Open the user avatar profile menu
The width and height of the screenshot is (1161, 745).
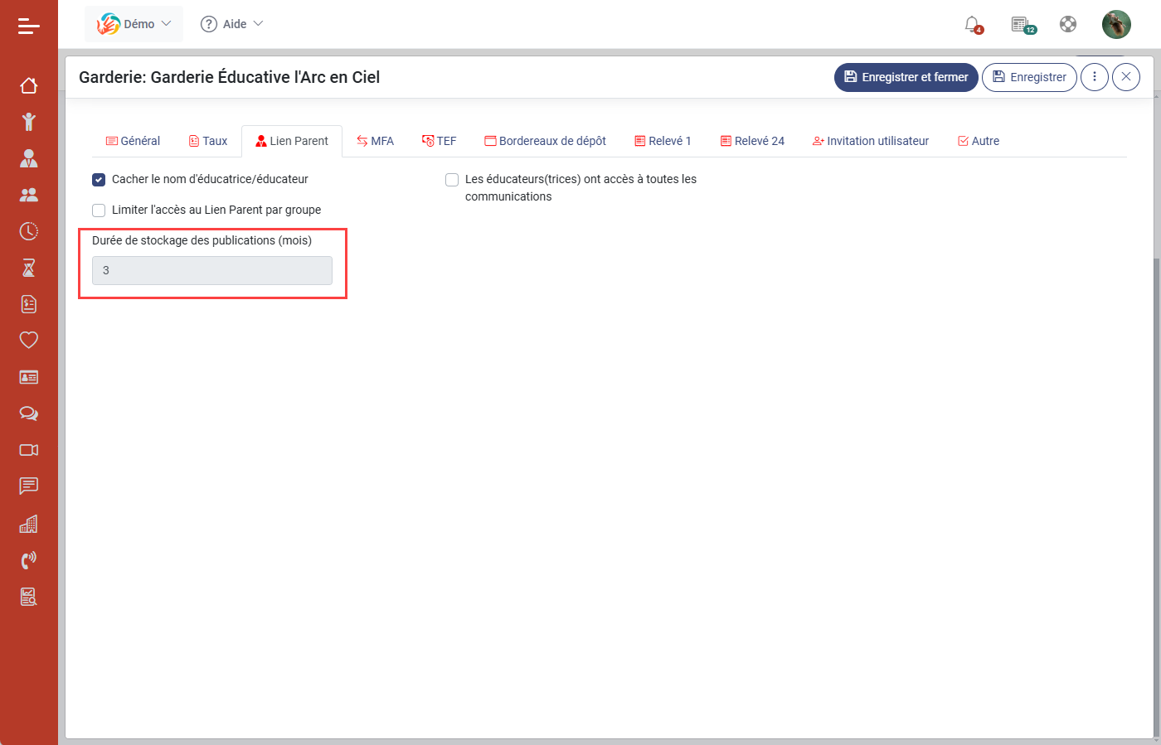tap(1116, 24)
